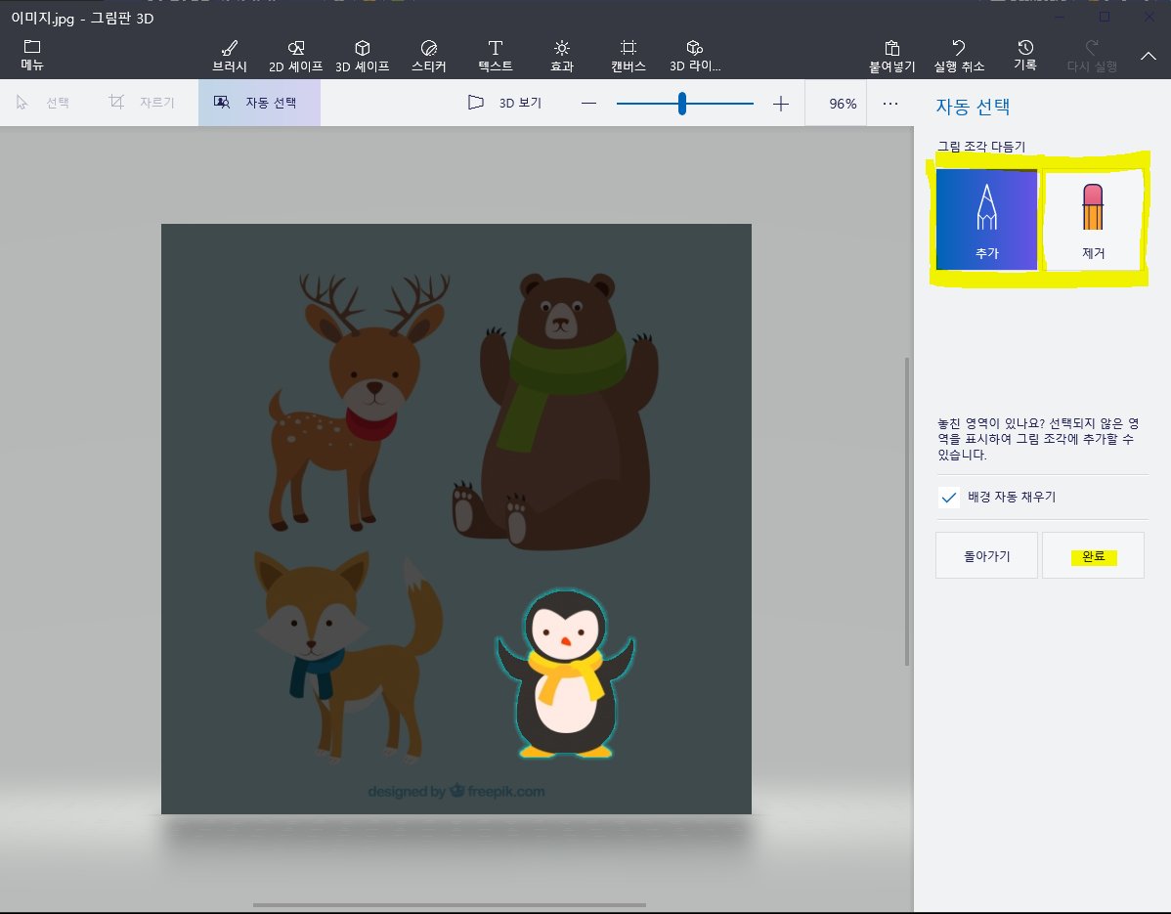Image resolution: width=1171 pixels, height=914 pixels.
Task: Click the horizontal canvas scrollbar
Action: point(450,905)
